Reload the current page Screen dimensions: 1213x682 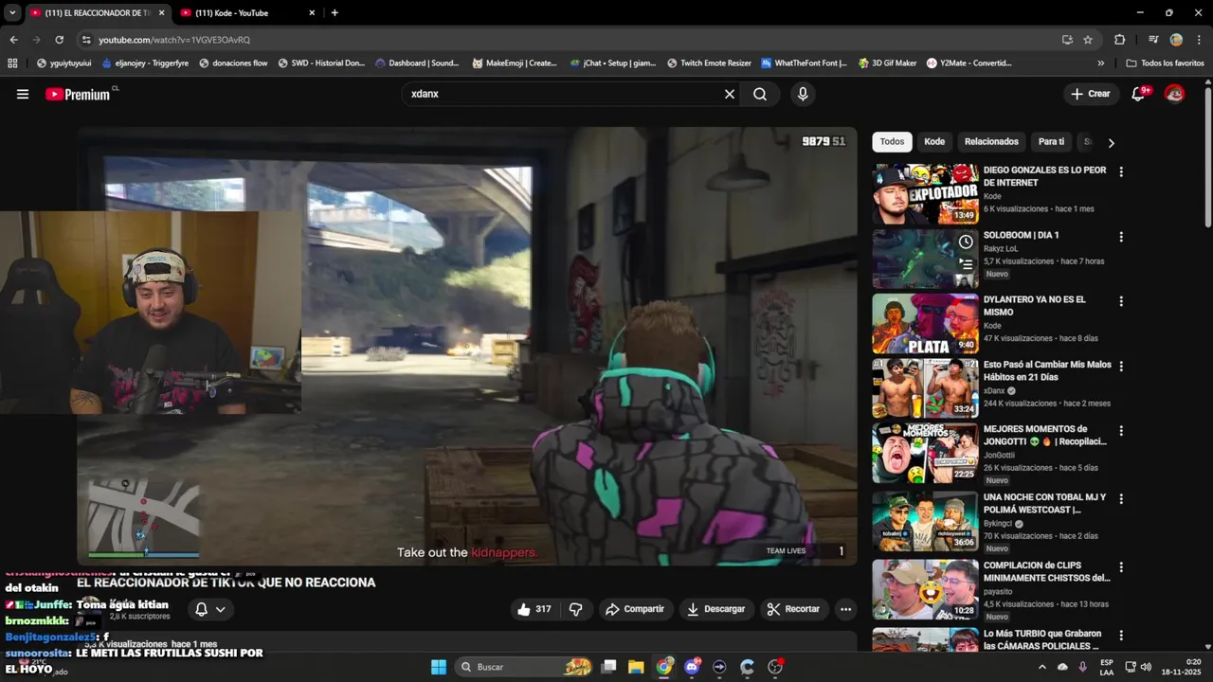pyautogui.click(x=59, y=40)
